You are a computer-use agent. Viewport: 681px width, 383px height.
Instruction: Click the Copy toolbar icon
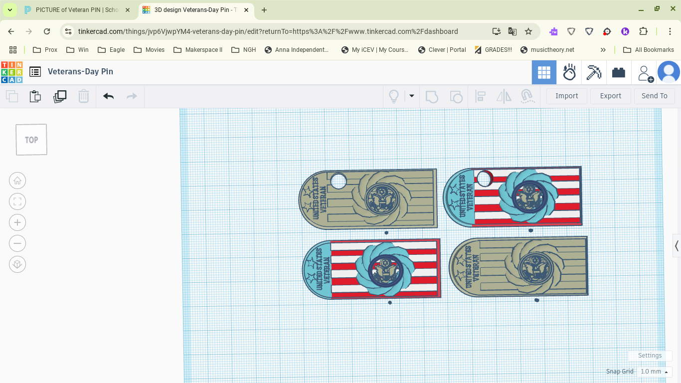tap(12, 96)
